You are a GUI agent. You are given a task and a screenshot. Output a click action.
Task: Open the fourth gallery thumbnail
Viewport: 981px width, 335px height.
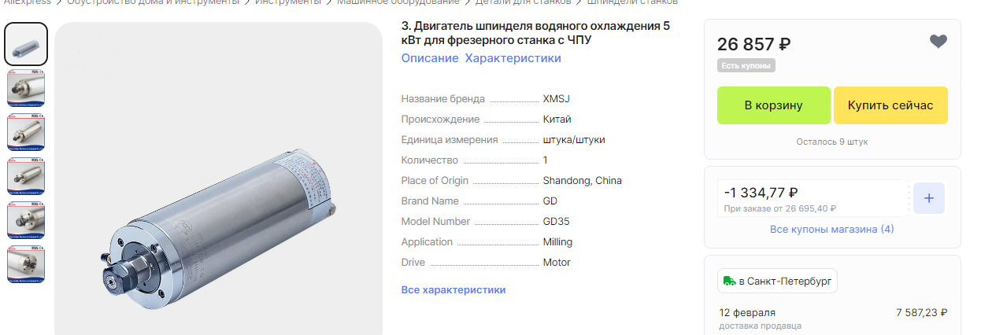coord(26,176)
